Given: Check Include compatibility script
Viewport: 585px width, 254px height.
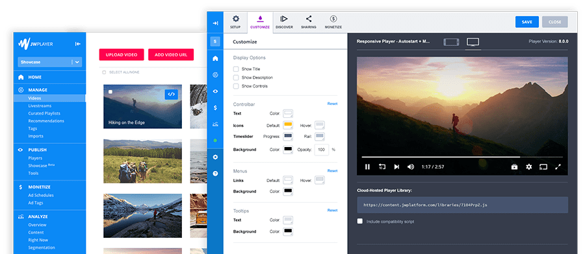Looking at the screenshot, I should point(359,221).
